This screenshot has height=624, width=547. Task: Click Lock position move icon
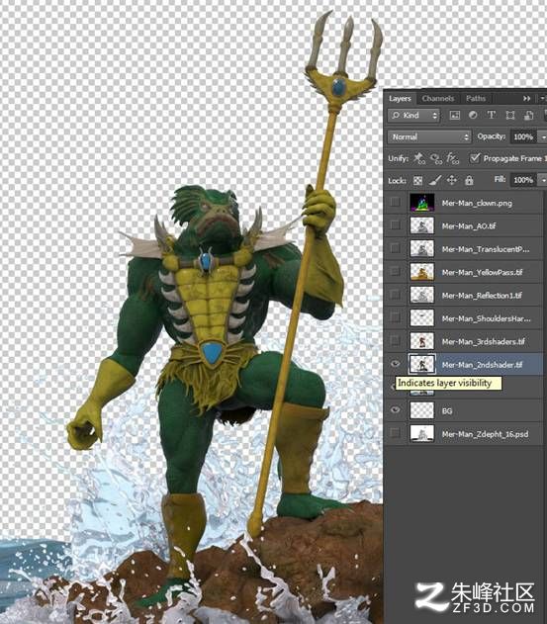[x=452, y=180]
